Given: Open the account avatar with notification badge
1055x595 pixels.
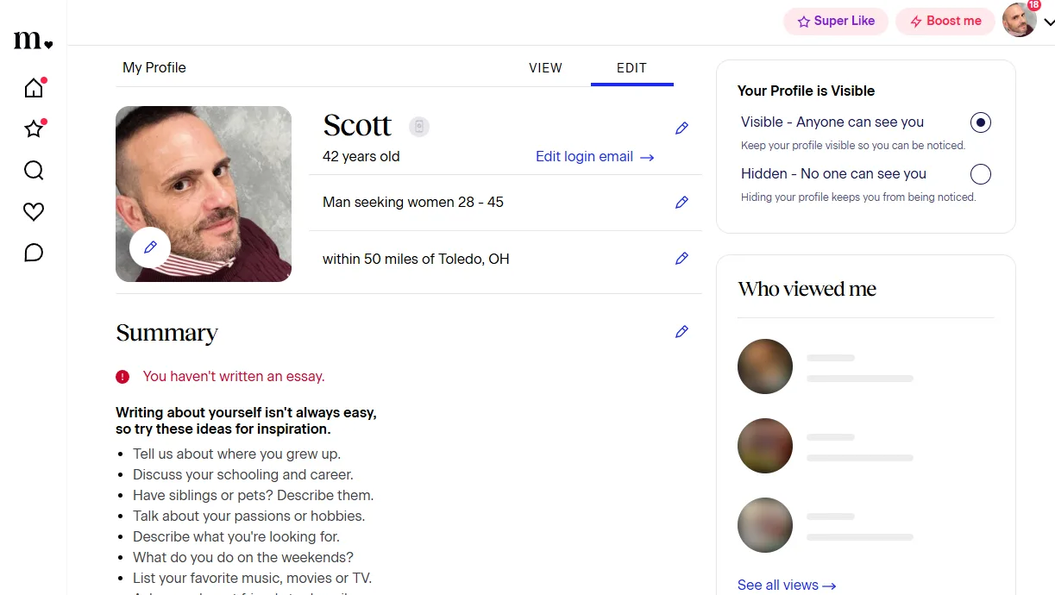Looking at the screenshot, I should pos(1020,21).
